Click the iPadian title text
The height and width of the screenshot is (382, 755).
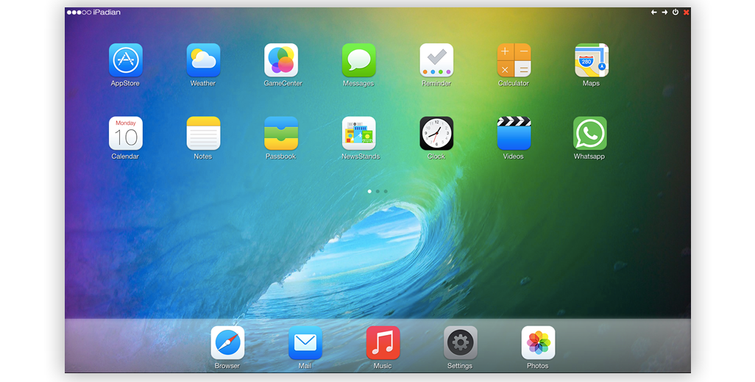pyautogui.click(x=107, y=12)
